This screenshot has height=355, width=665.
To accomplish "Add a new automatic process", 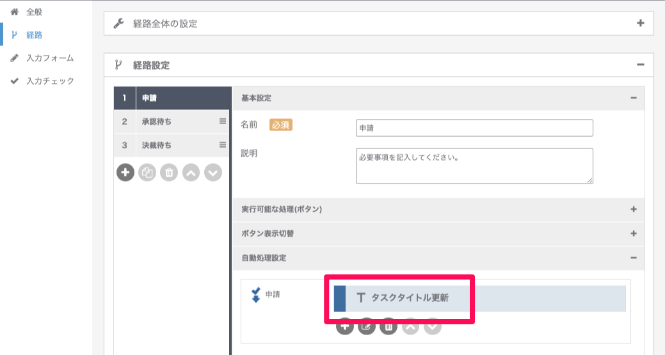I will click(345, 326).
